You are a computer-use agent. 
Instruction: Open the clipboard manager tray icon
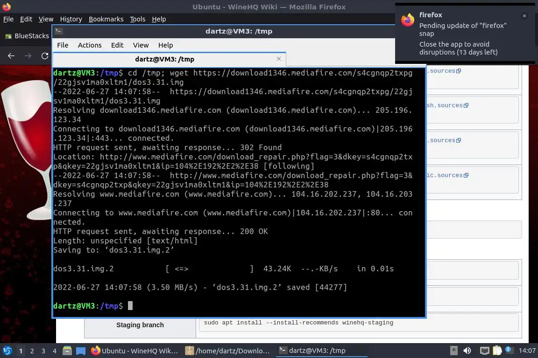(497, 351)
